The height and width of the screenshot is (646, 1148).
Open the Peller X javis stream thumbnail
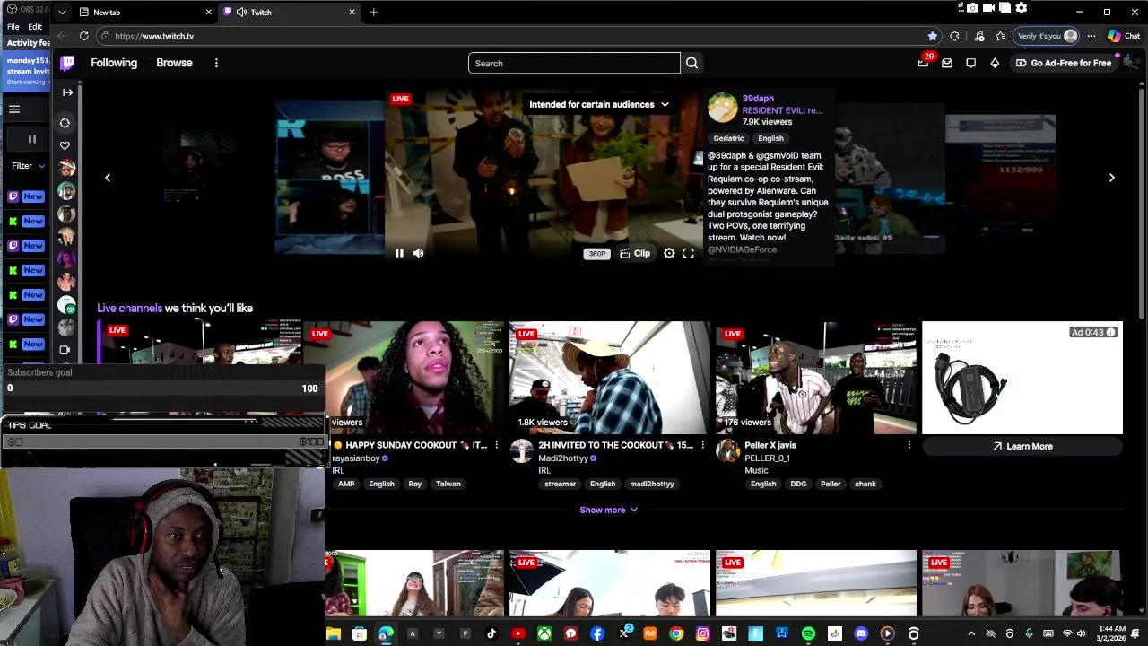coord(816,378)
